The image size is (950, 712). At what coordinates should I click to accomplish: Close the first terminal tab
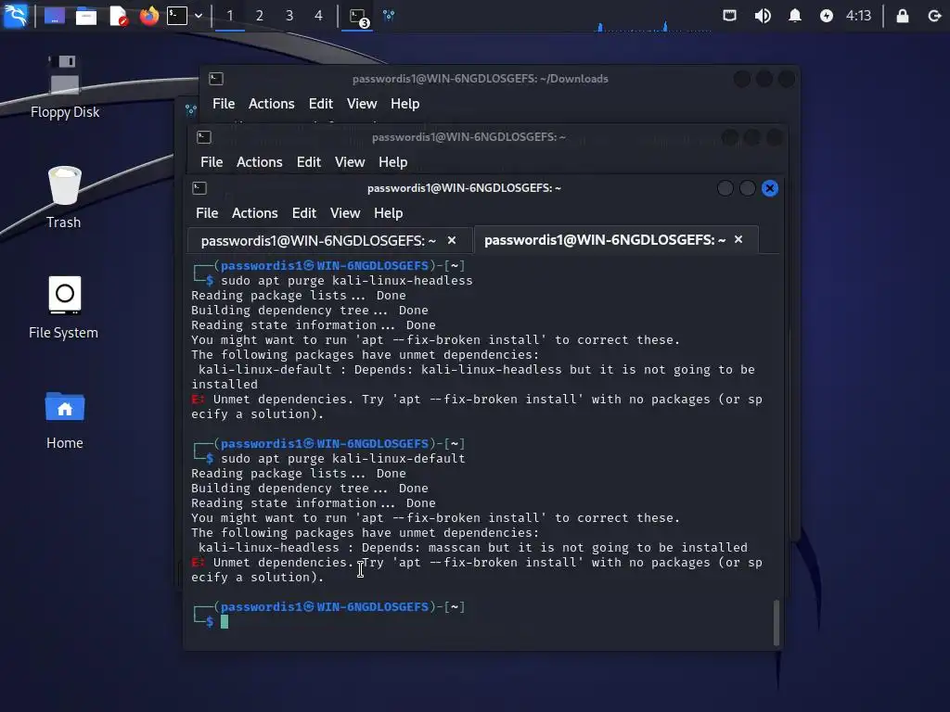(x=452, y=240)
